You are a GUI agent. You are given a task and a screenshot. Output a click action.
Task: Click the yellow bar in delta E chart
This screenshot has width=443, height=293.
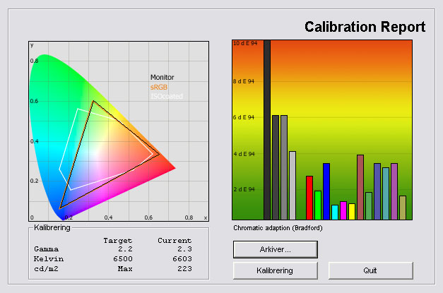pyautogui.click(x=352, y=212)
